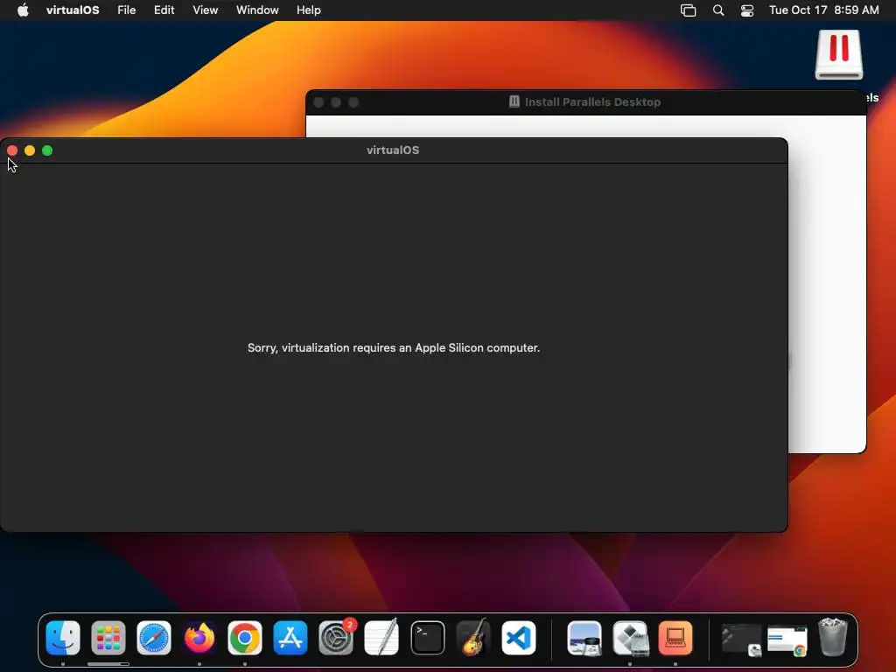
Task: Minimize the virtualOS window with yellow button
Action: pos(30,150)
